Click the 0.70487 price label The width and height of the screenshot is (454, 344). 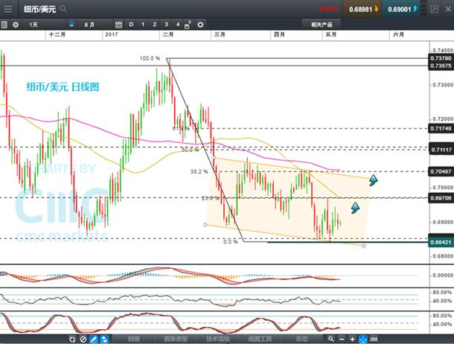coord(441,171)
